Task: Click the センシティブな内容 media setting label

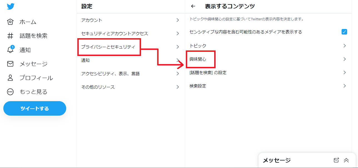Action: coord(246,32)
